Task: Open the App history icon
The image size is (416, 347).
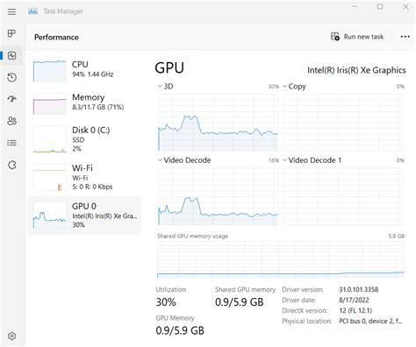Action: click(11, 77)
